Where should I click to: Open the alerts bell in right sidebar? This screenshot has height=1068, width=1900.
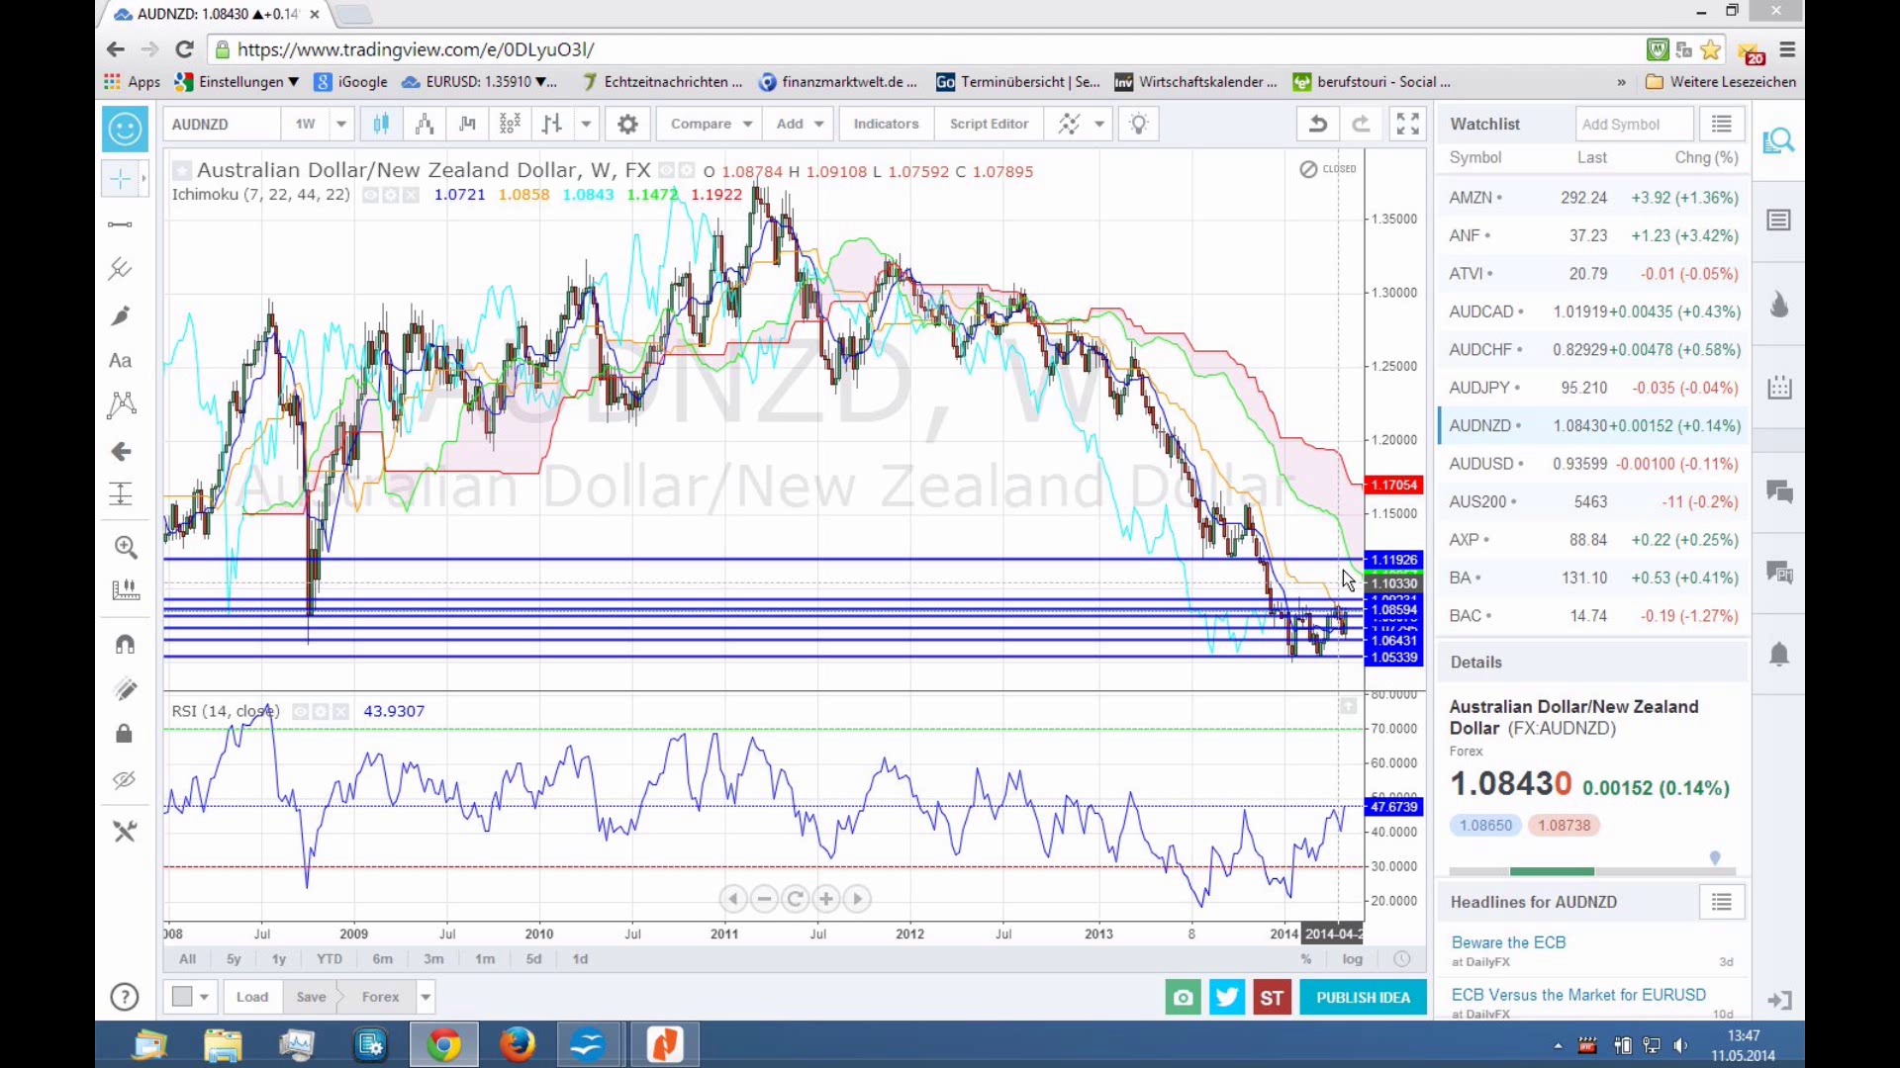(x=1778, y=655)
